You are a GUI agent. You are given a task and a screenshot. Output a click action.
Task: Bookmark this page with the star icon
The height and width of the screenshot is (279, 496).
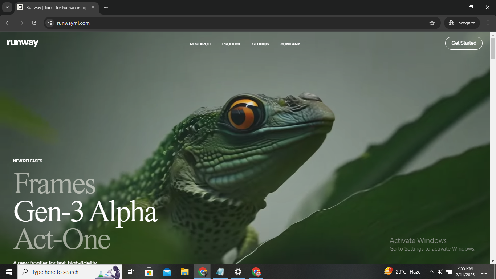(432, 23)
